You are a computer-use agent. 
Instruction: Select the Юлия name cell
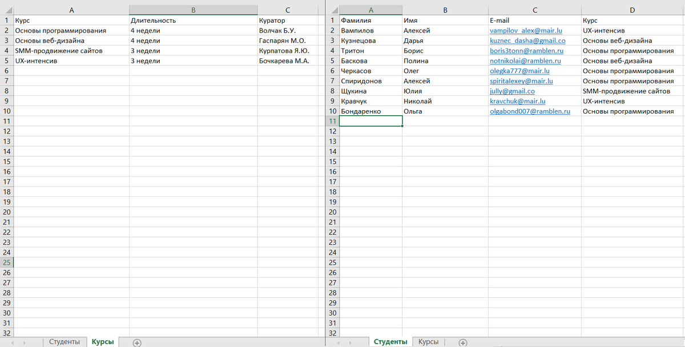[x=445, y=91]
